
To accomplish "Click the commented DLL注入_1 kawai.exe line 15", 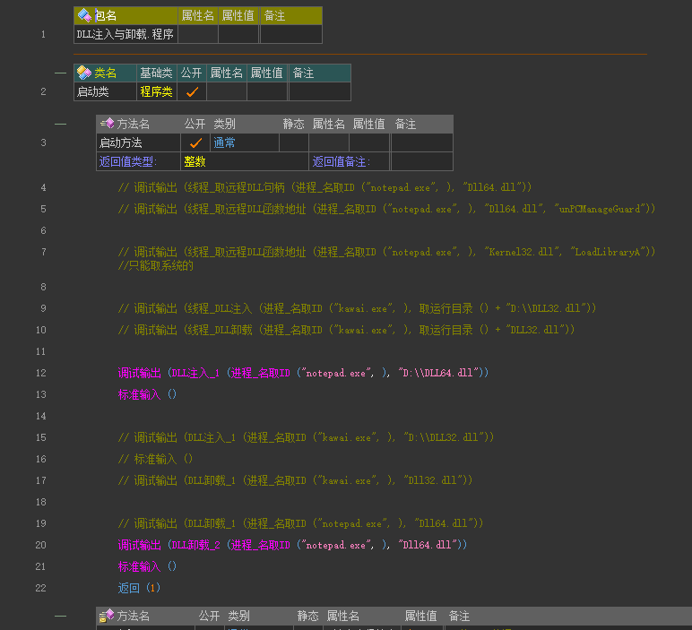I will pyautogui.click(x=306, y=437).
